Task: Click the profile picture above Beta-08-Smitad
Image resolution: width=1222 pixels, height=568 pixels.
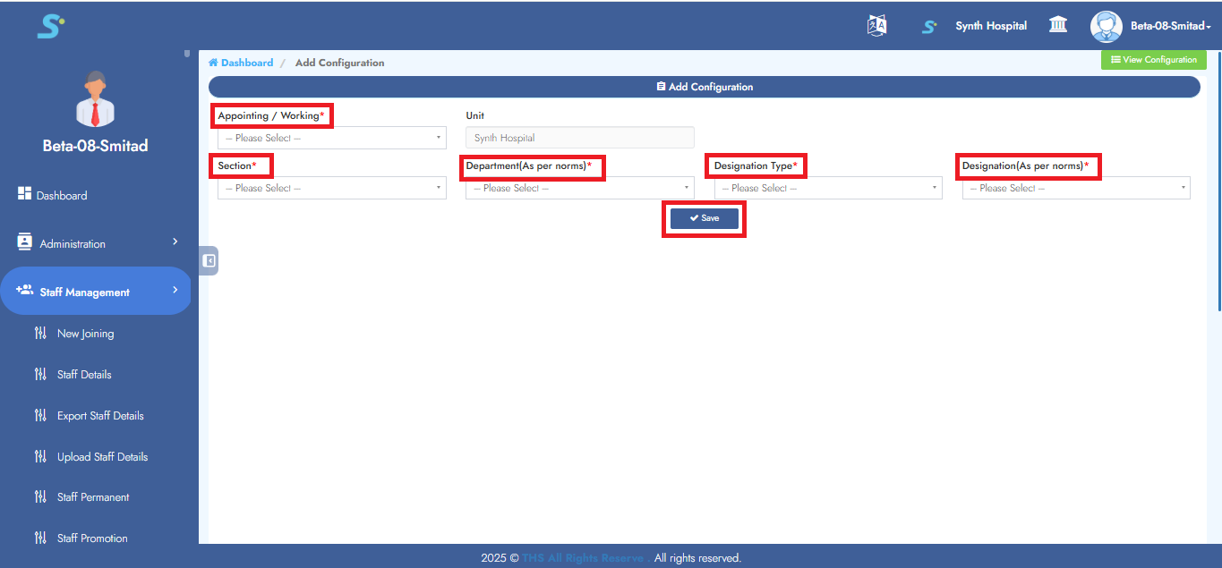Action: pos(95,98)
